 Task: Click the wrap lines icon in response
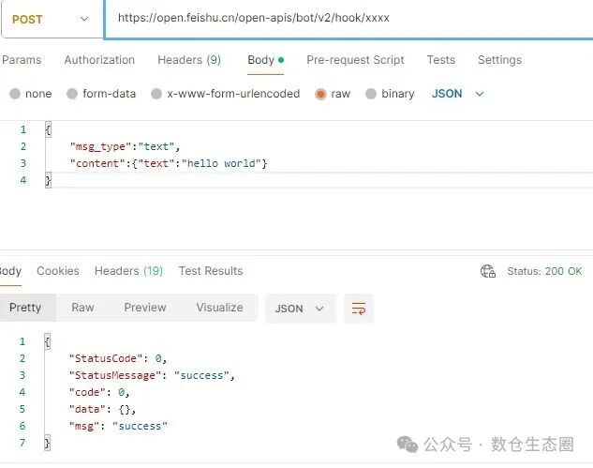pyautogui.click(x=358, y=309)
